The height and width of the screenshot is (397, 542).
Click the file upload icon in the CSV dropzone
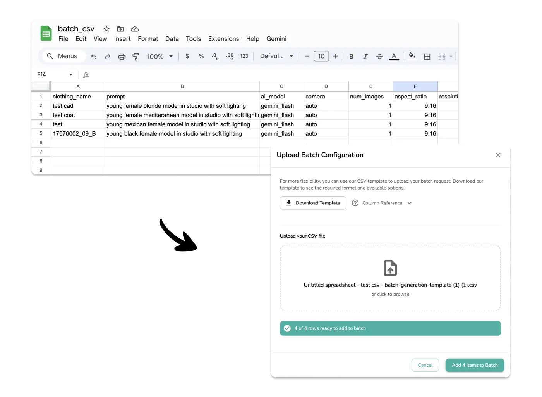coord(390,268)
